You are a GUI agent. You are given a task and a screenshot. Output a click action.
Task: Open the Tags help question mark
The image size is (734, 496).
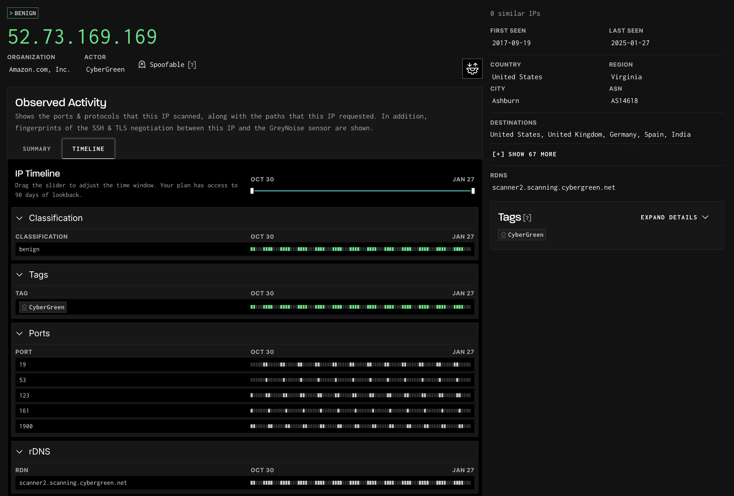pos(527,218)
